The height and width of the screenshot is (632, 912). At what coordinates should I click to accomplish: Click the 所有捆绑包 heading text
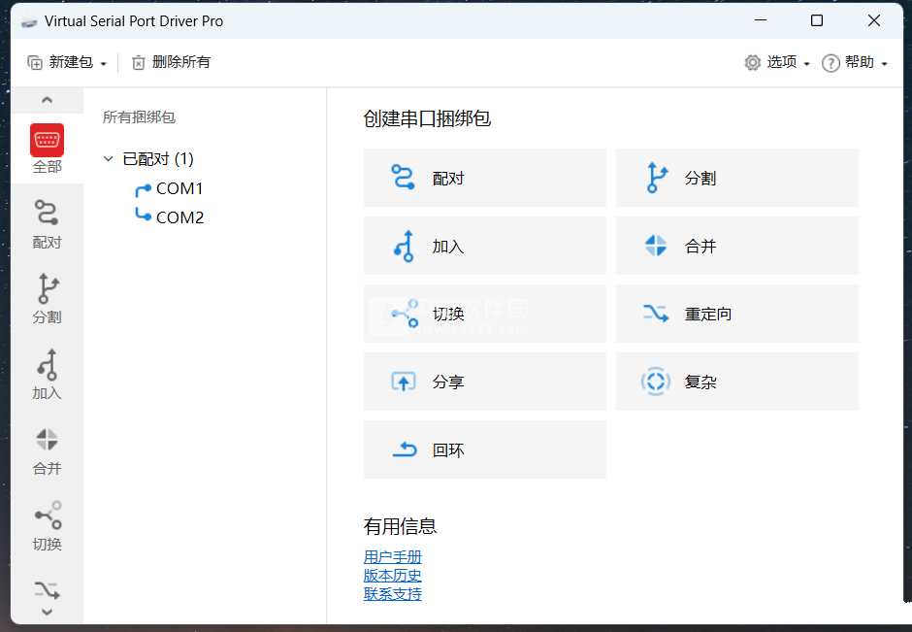(139, 116)
